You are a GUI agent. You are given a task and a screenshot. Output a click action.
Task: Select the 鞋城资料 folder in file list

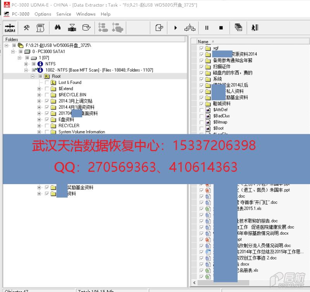(222, 104)
